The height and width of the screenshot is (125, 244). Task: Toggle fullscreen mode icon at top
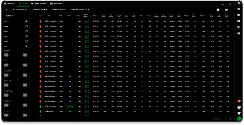coord(230,3)
